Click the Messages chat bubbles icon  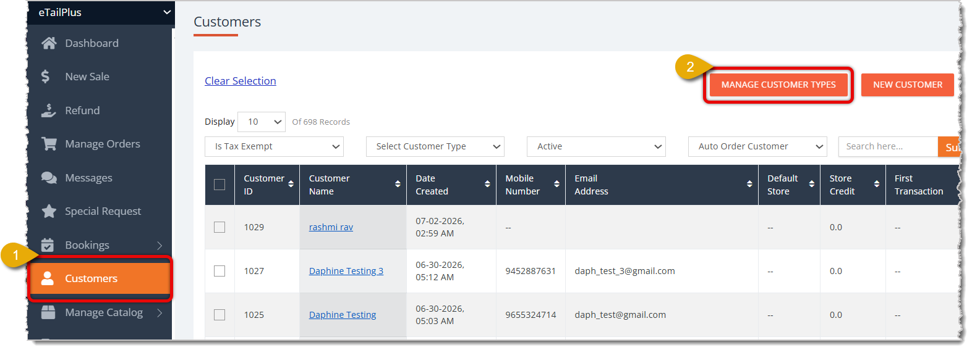click(49, 178)
